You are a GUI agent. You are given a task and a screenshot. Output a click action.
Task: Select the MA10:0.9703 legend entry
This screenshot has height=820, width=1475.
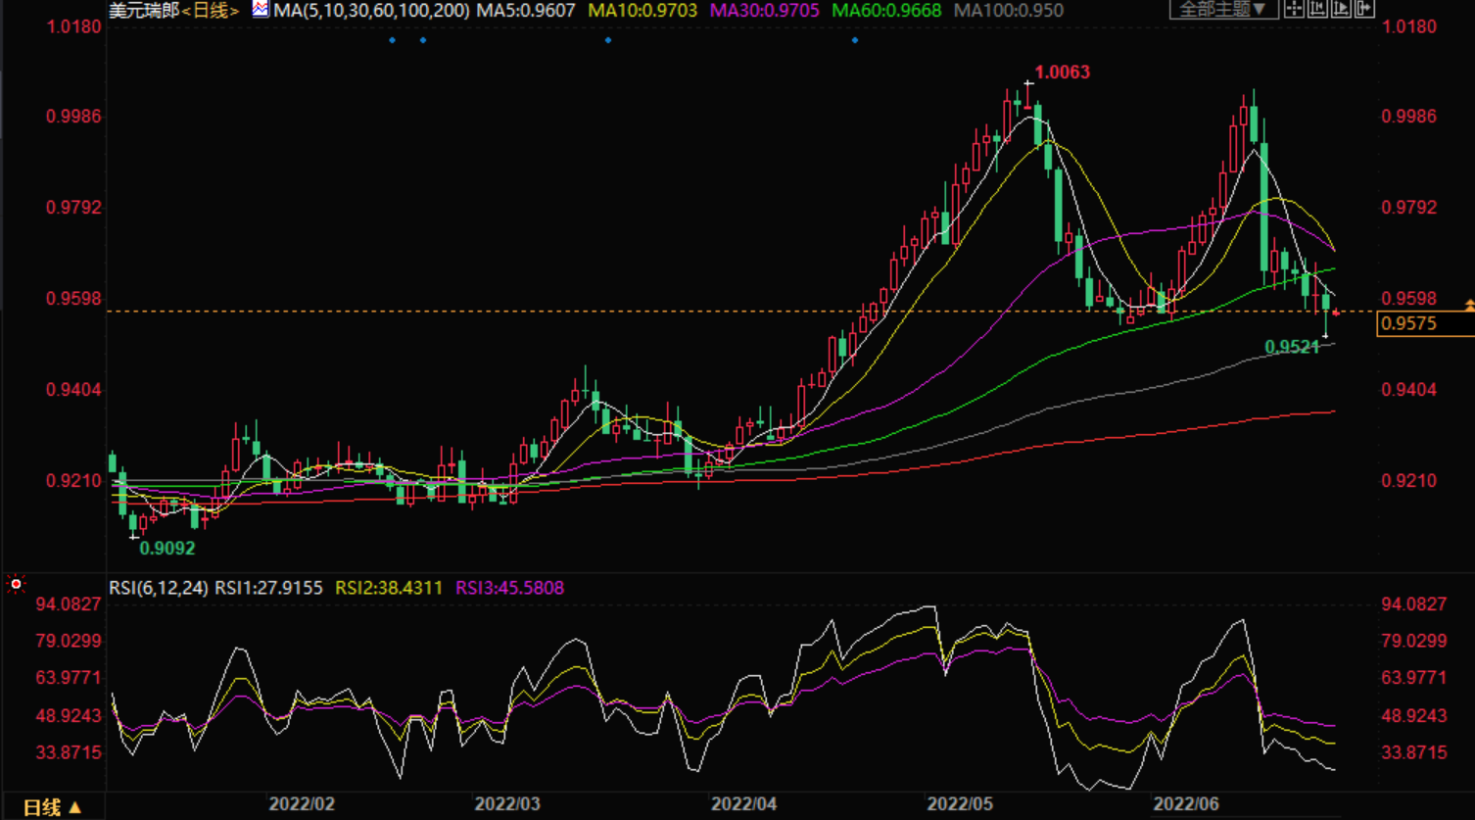click(x=642, y=11)
